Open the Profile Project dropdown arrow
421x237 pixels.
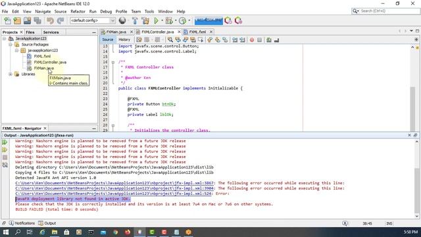[x=189, y=20]
